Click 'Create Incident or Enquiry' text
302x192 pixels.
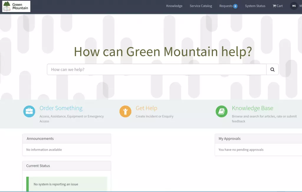click(155, 116)
